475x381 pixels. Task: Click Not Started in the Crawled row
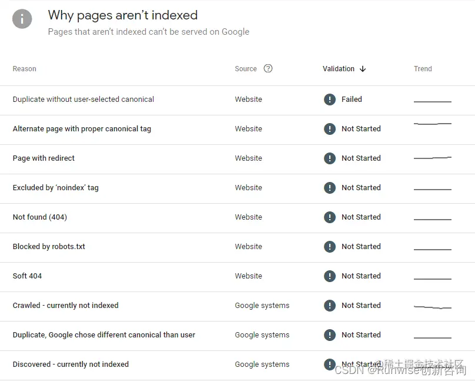tap(361, 305)
